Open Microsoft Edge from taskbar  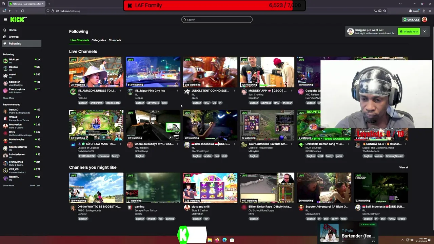click(224, 240)
